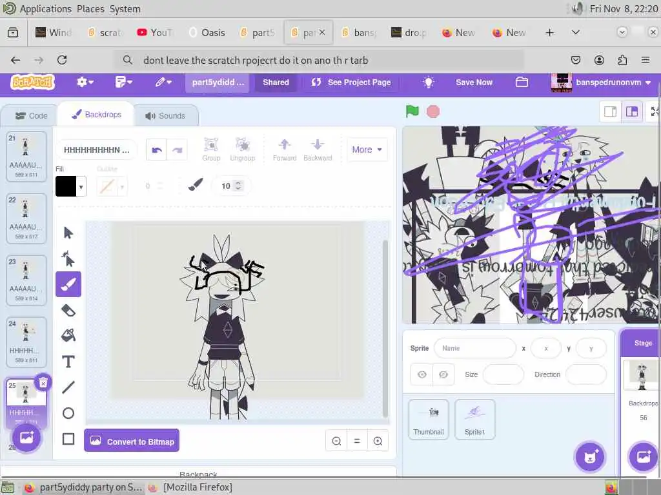Hide sprite with crossed-eye icon
The height and width of the screenshot is (495, 661).
pos(443,374)
